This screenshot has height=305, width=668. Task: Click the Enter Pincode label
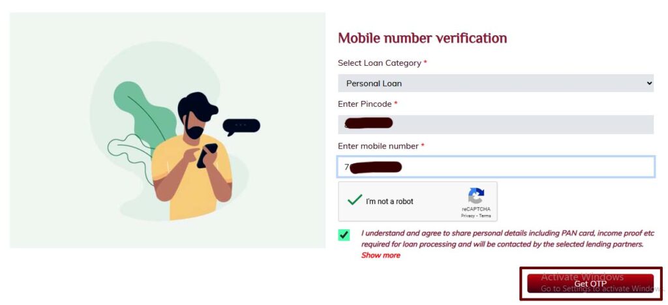tap(365, 104)
